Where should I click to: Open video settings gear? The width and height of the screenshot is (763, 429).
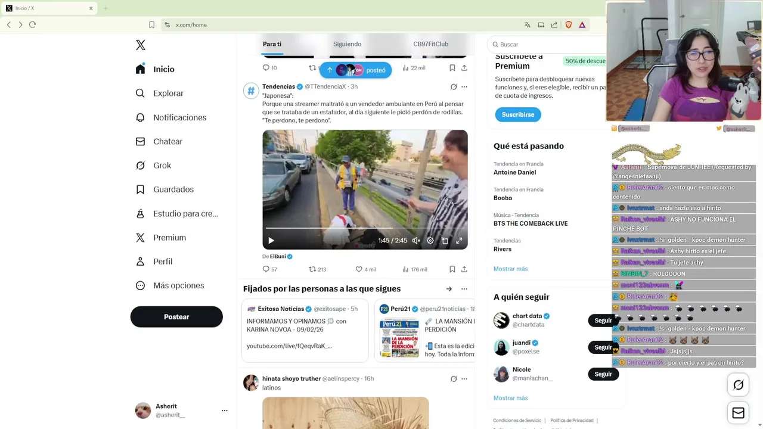click(x=430, y=241)
